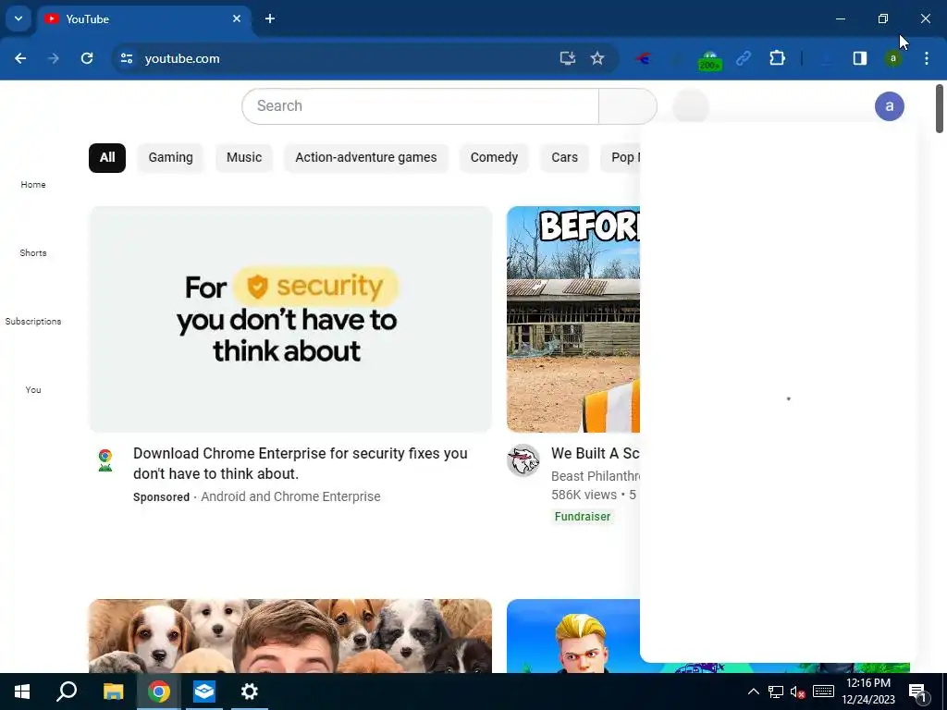
Task: Open the Chrome Enterprise security ad thumbnail
Action: point(290,319)
